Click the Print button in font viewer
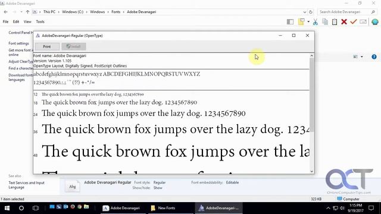 pos(47,46)
